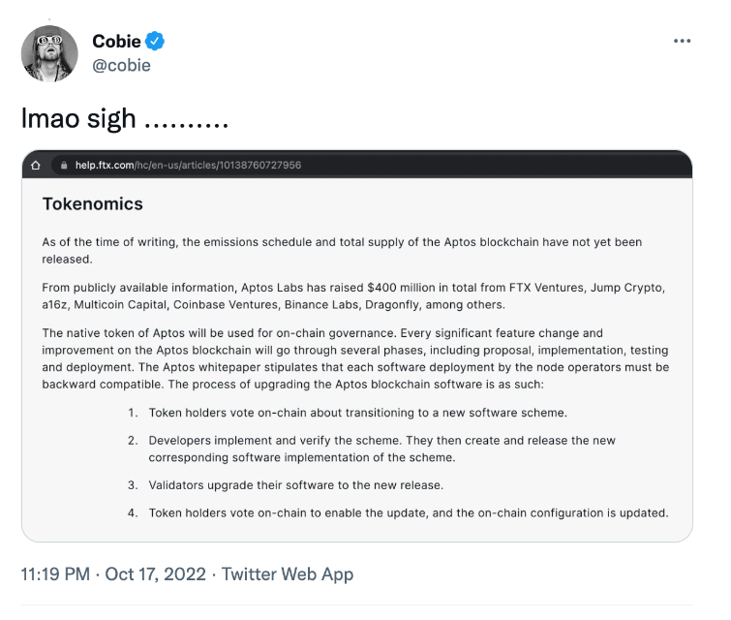The image size is (731, 620).
Task: Open the 11:19 PM timestamp link
Action: pos(55,574)
